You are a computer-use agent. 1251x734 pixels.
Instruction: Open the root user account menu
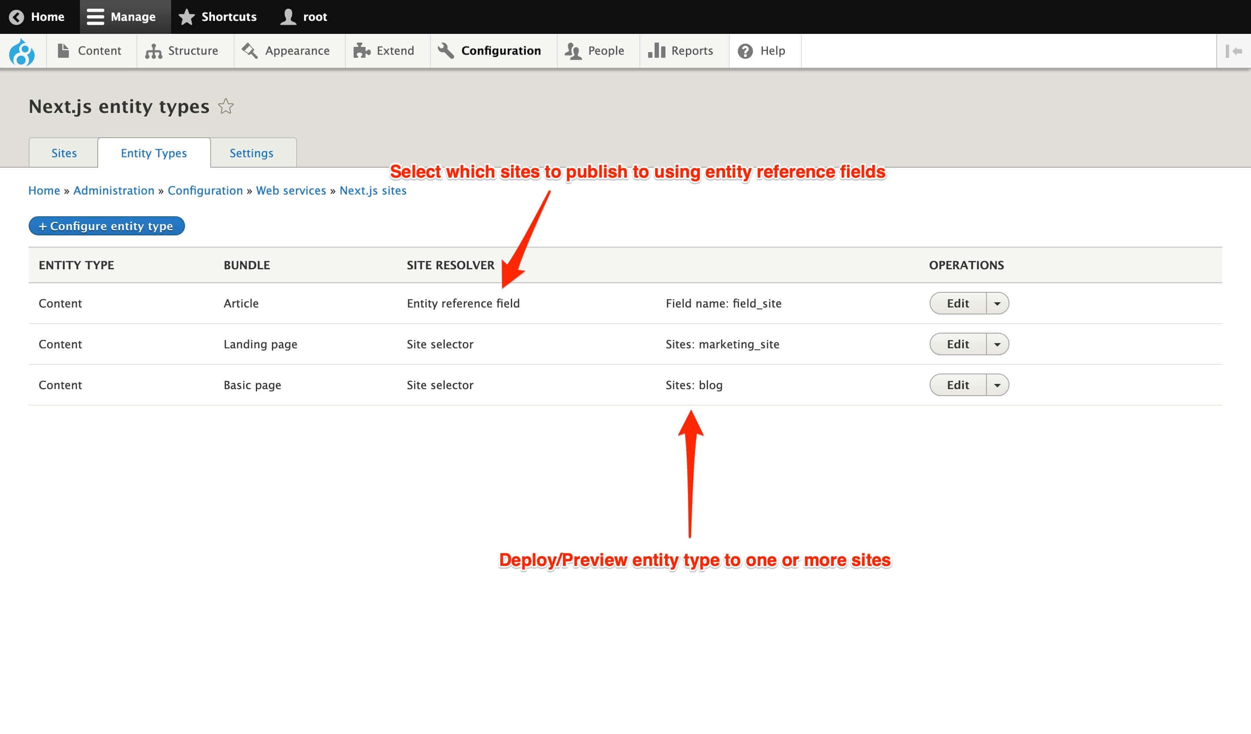(304, 17)
